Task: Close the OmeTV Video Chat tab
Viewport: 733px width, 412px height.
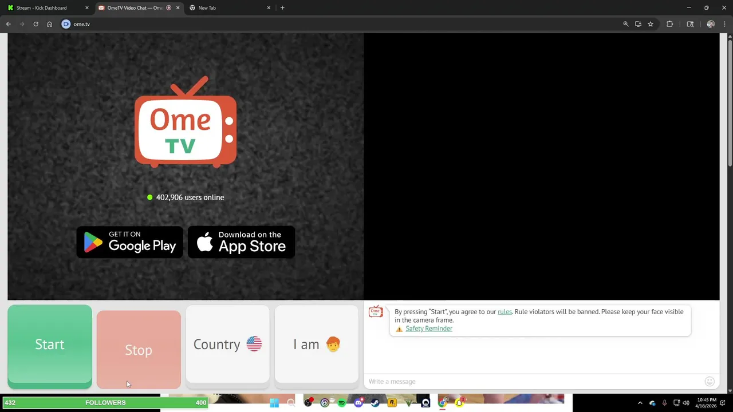Action: click(x=178, y=8)
